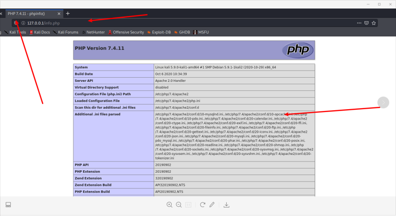Select the Zend Extension label
Viewport: 396px width, 216px height.
88,178
